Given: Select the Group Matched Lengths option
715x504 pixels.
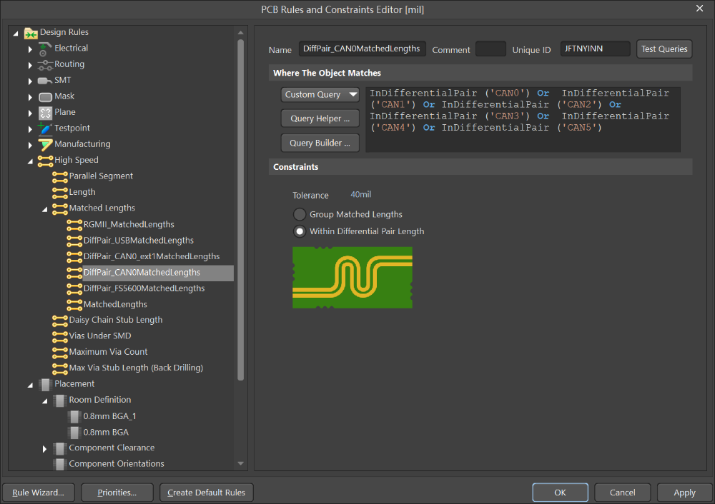Looking at the screenshot, I should 299,214.
